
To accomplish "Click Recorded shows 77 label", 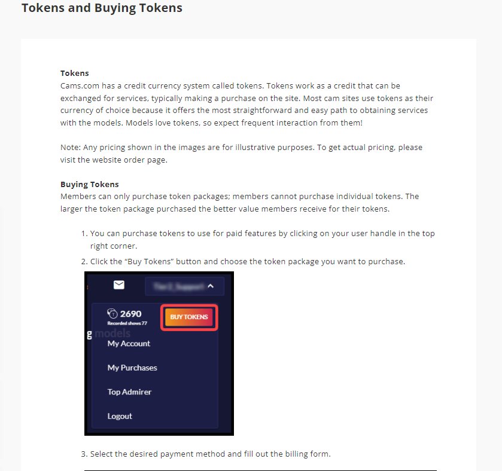I will (127, 323).
